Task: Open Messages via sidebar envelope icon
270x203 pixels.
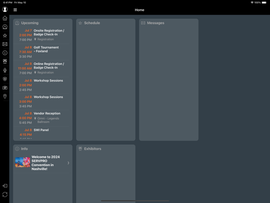Action: pos(5,44)
